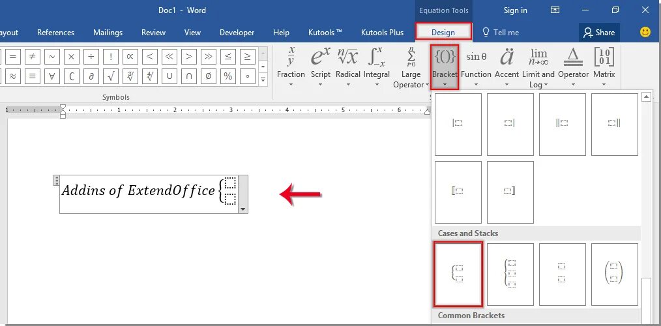Click Sign in
This screenshot has height=326, width=661.
point(515,10)
